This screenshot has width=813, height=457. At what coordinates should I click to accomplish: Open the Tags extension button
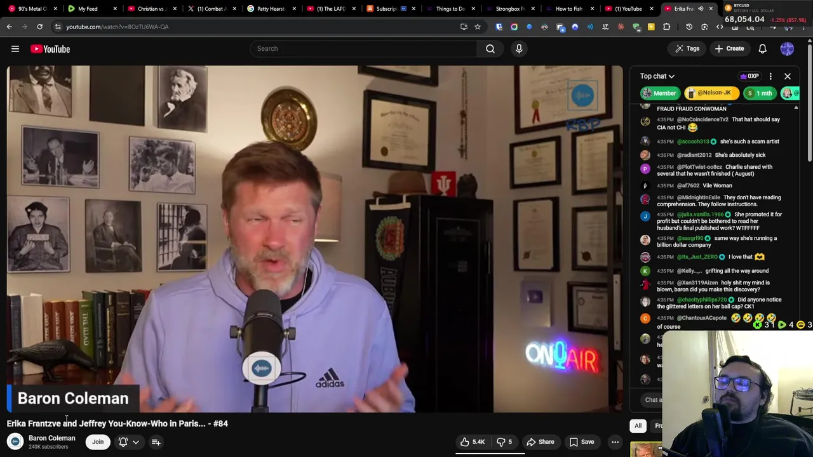[687, 48]
